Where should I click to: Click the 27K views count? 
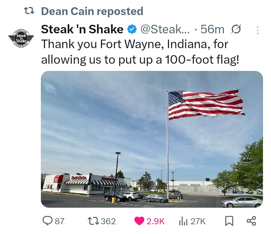pyautogui.click(x=198, y=221)
